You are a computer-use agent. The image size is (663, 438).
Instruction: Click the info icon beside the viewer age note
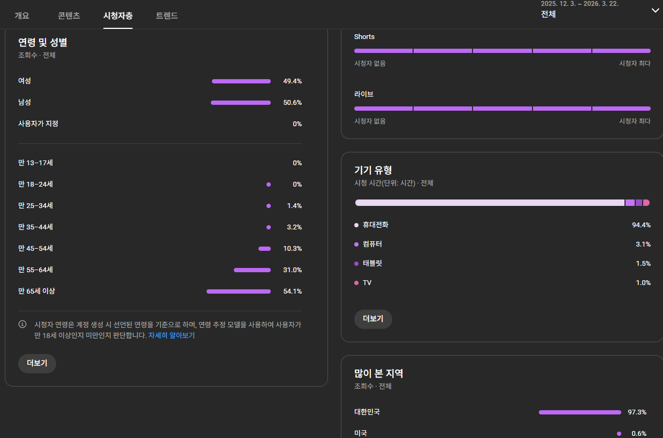coord(22,324)
